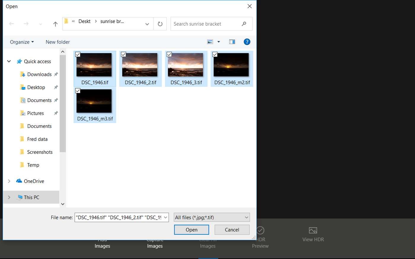Expand the This PC tree node
This screenshot has height=259, width=415.
(9, 197)
